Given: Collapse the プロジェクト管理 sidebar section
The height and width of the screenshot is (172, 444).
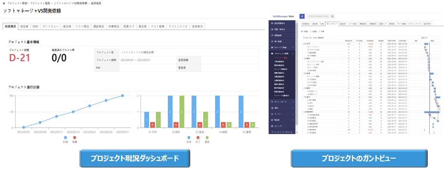Looking at the screenshot, I should point(293,53).
